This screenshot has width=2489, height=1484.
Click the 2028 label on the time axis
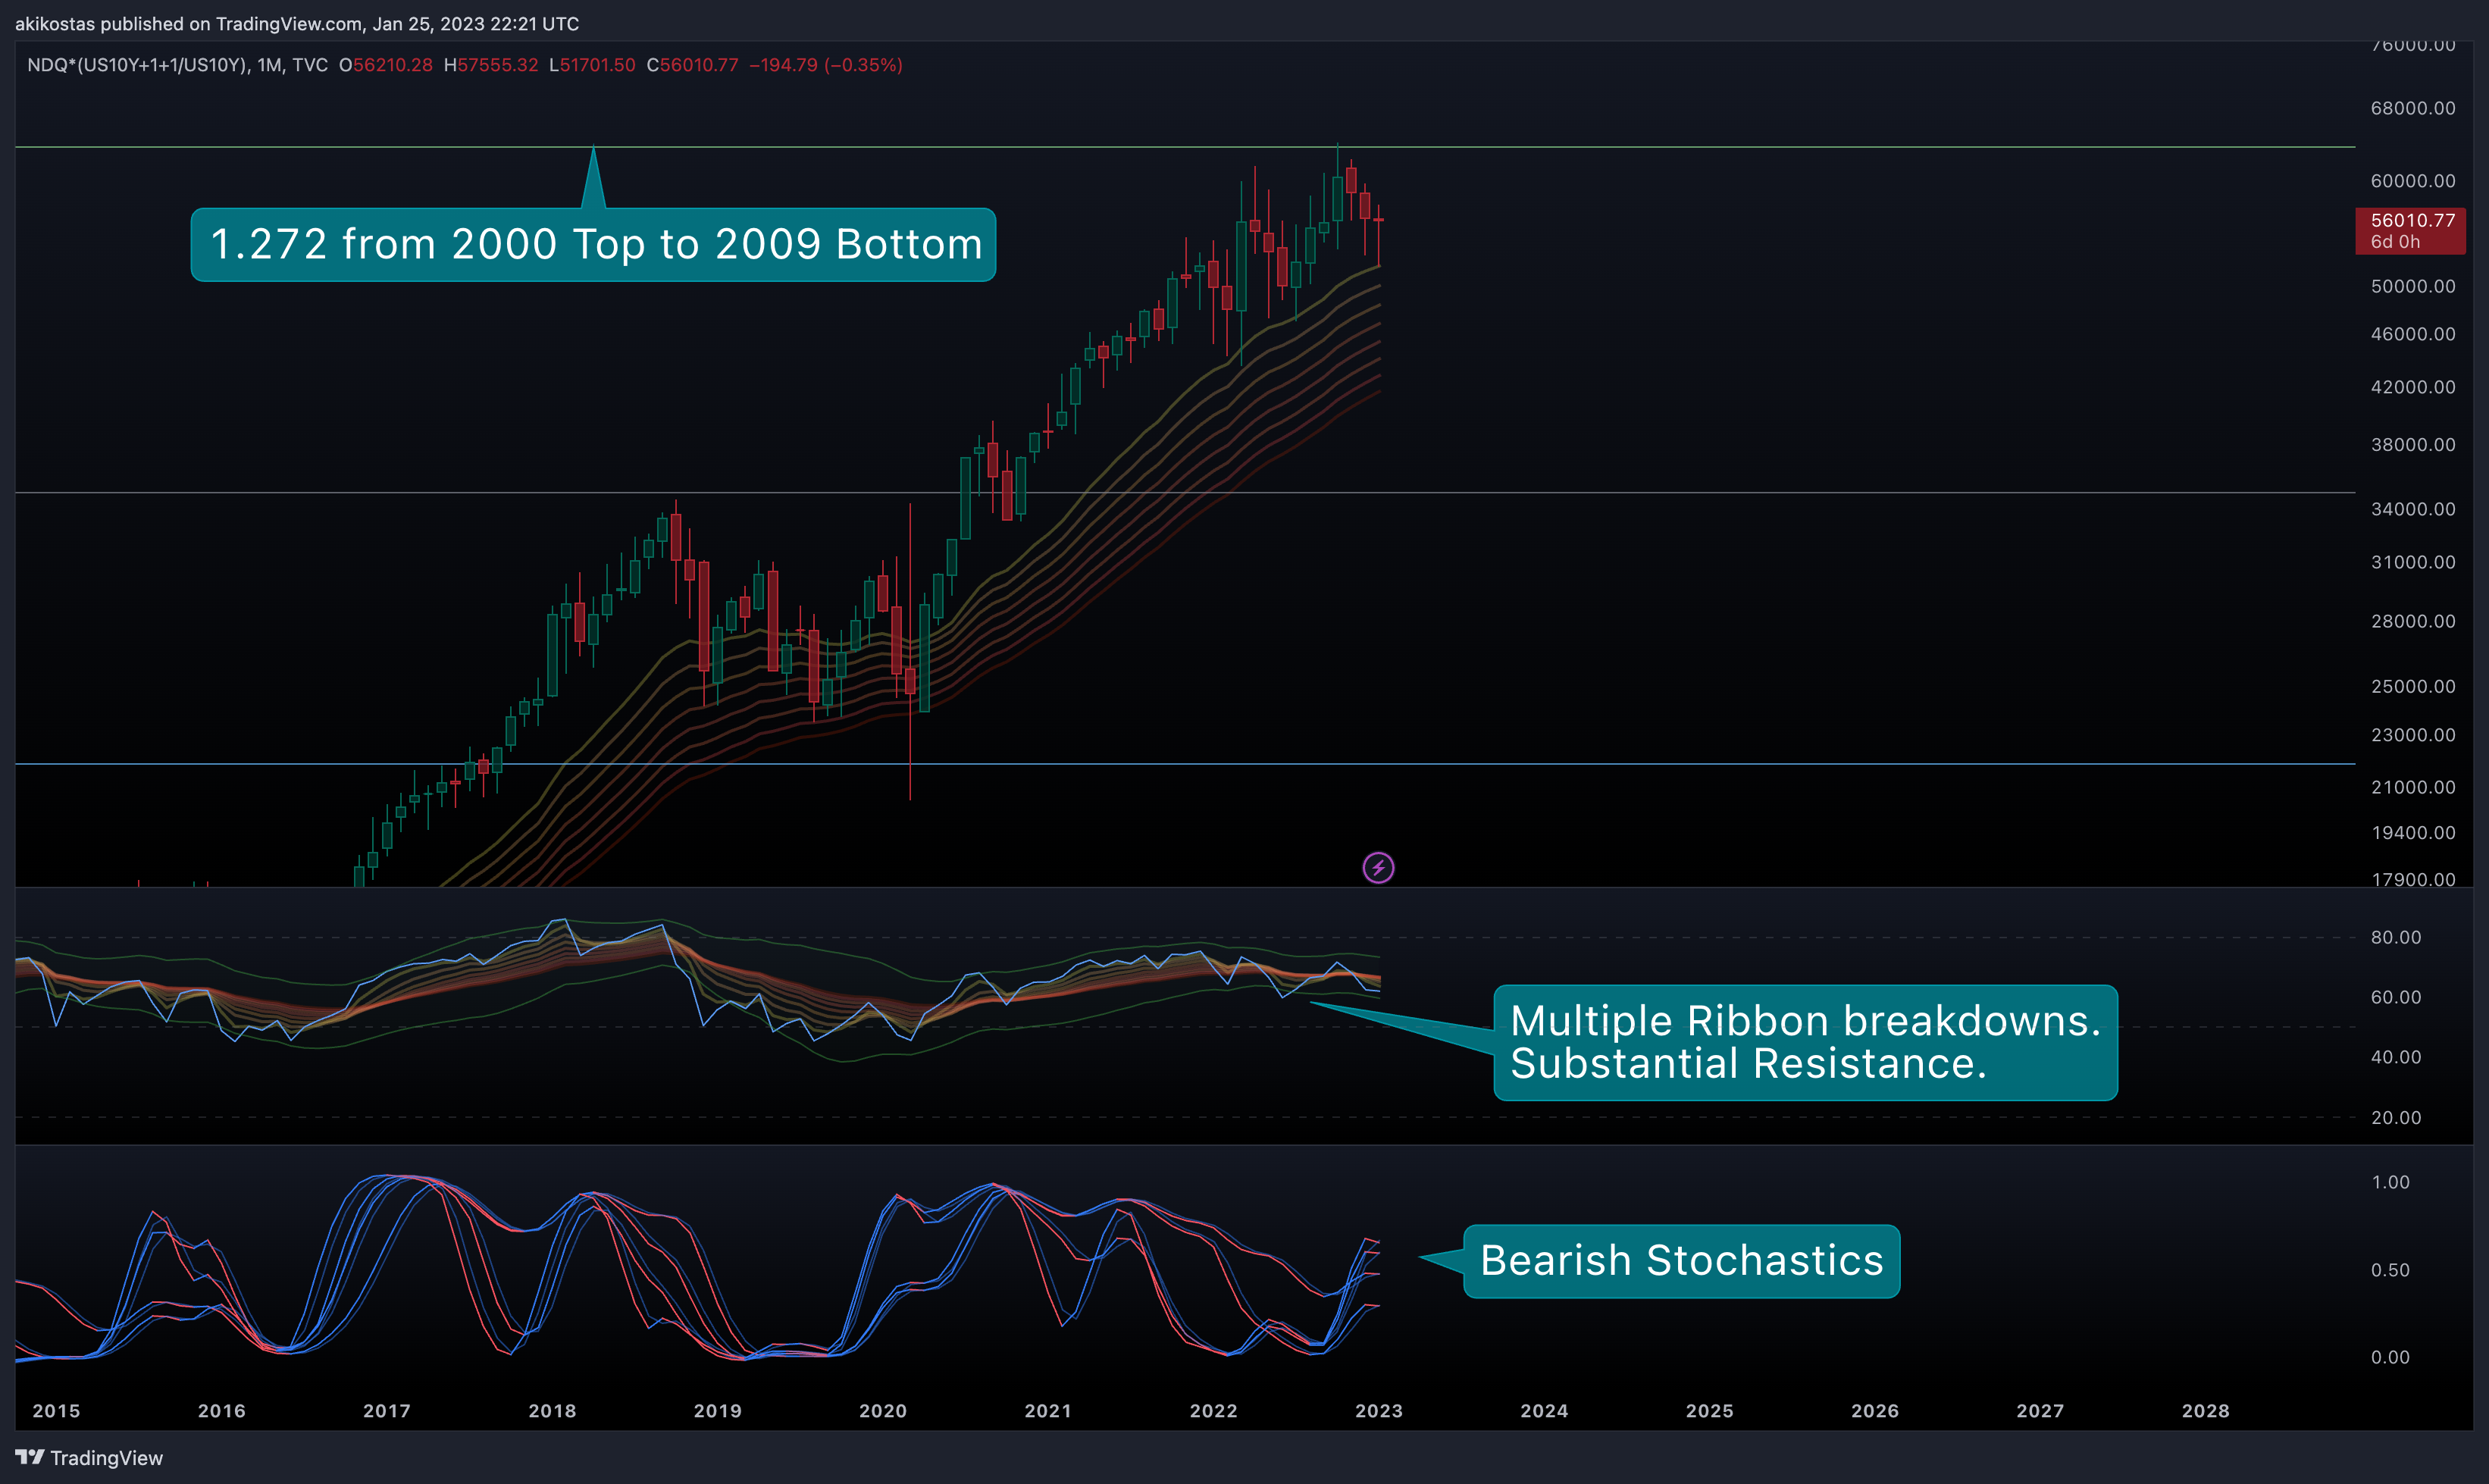click(2206, 1411)
